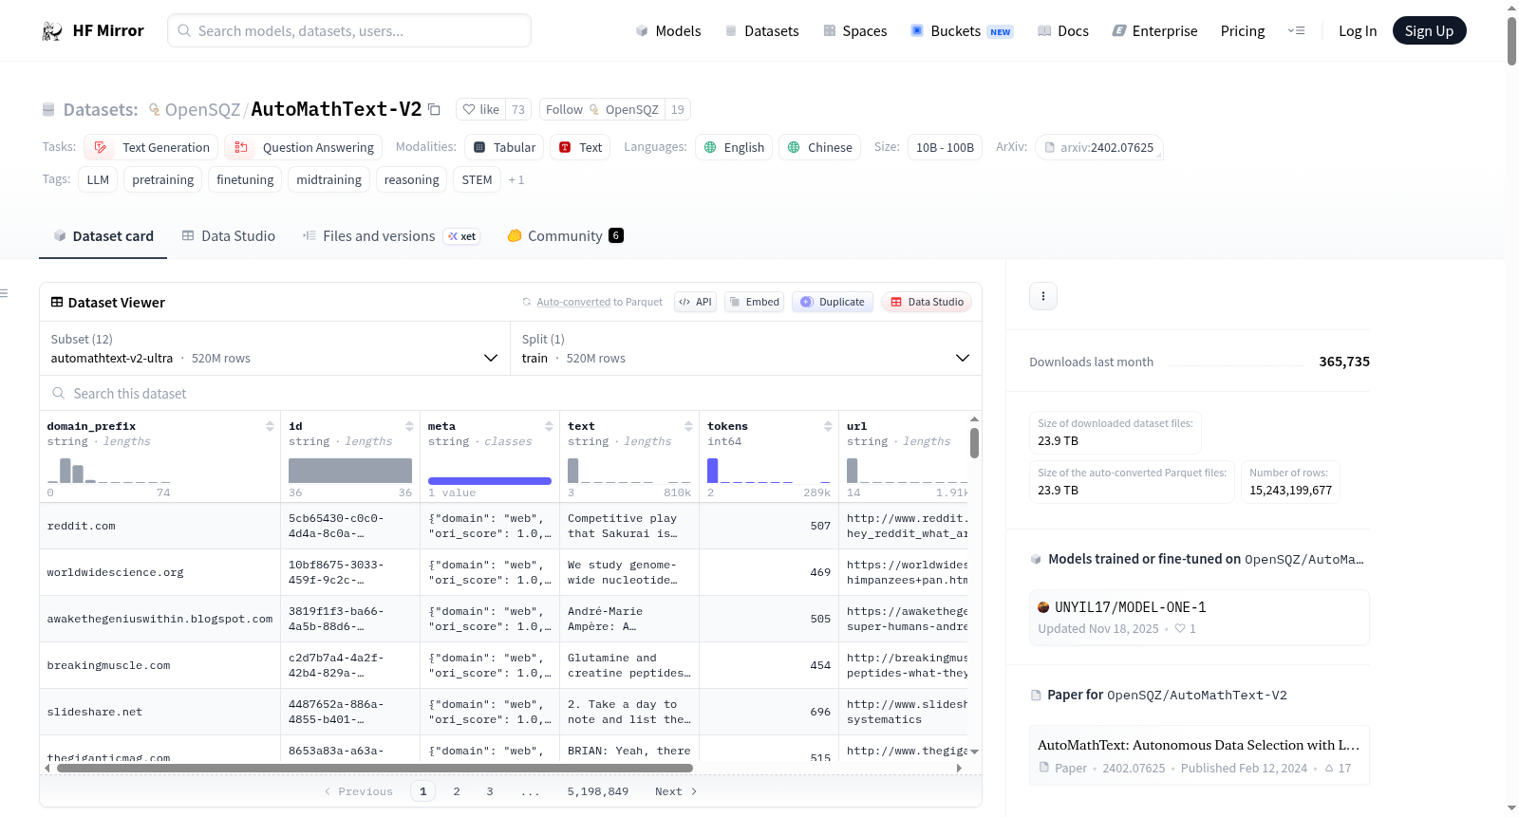Open Data Studio from the viewer header
The image size is (1519, 817).
click(927, 302)
